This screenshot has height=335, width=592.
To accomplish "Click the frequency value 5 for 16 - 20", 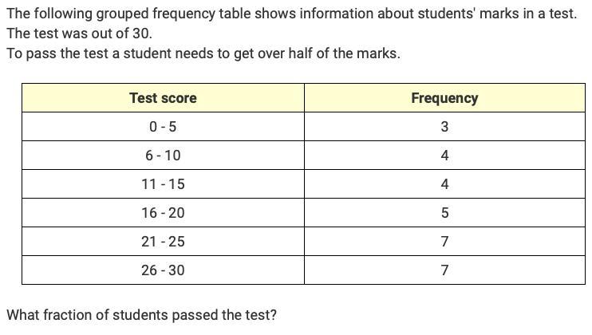I will [444, 213].
